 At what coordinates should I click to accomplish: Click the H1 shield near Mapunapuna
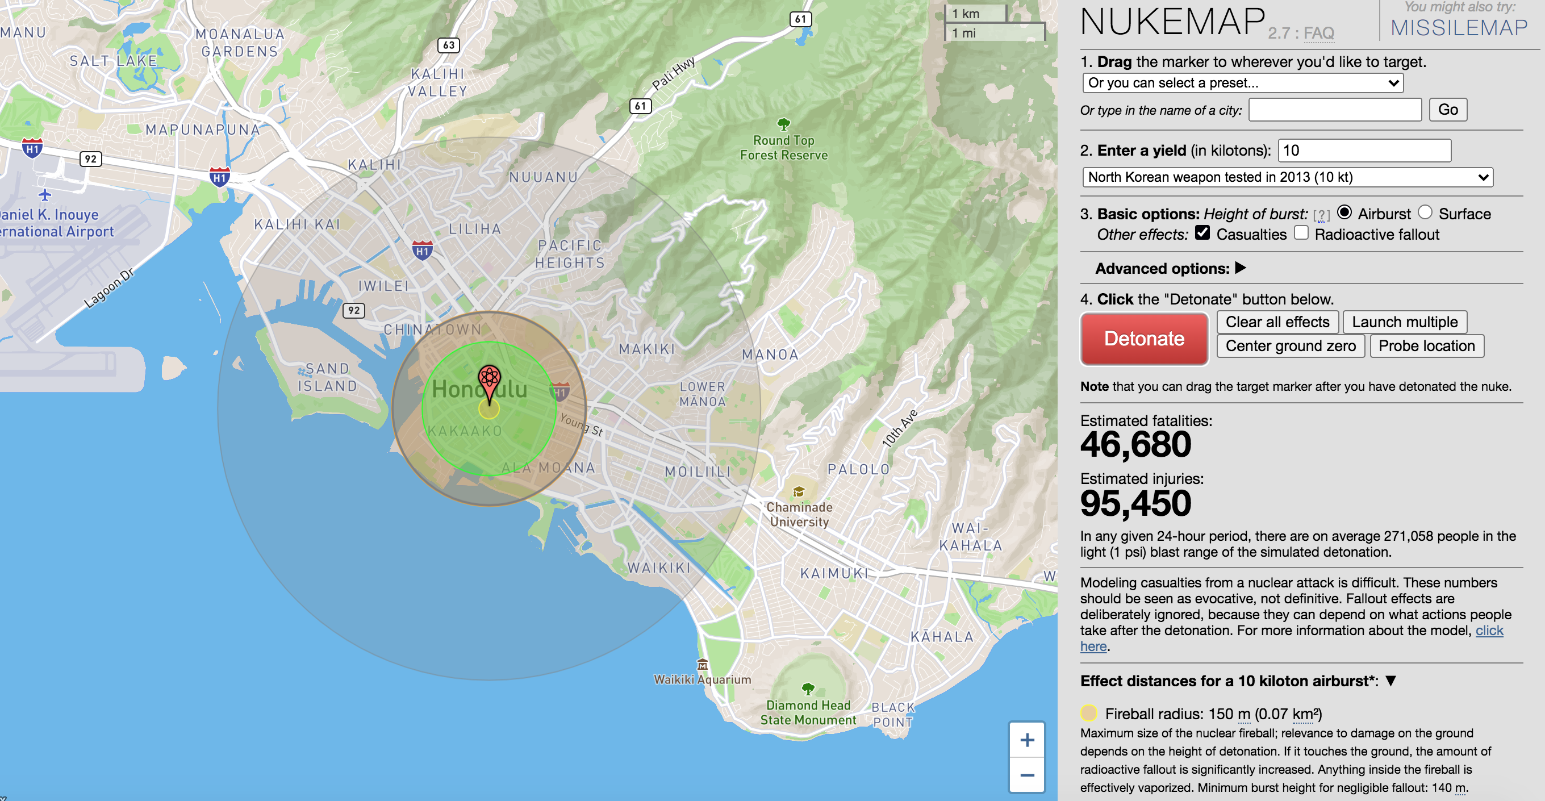219,177
